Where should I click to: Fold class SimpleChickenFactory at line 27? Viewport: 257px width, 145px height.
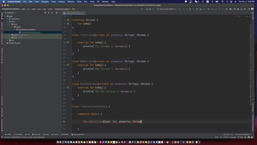point(71,106)
